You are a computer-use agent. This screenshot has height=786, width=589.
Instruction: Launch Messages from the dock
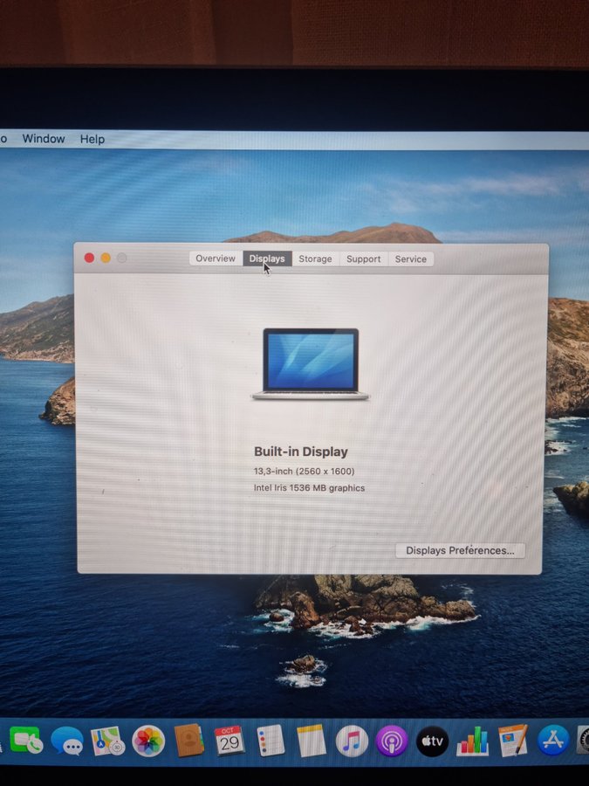point(67,741)
